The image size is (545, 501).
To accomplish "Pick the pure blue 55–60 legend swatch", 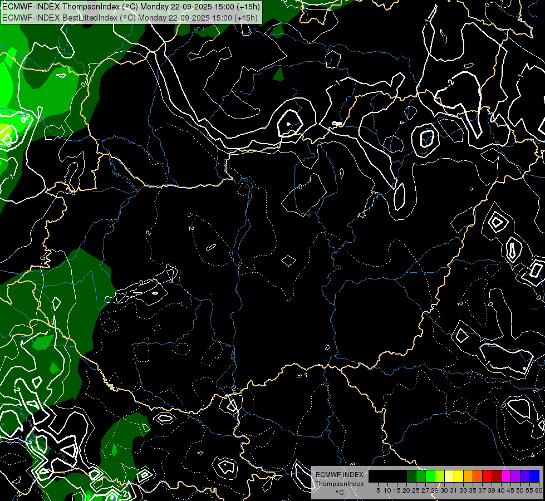I will (534, 477).
